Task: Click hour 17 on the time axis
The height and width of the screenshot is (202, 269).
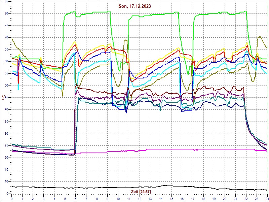Action: [193, 198]
